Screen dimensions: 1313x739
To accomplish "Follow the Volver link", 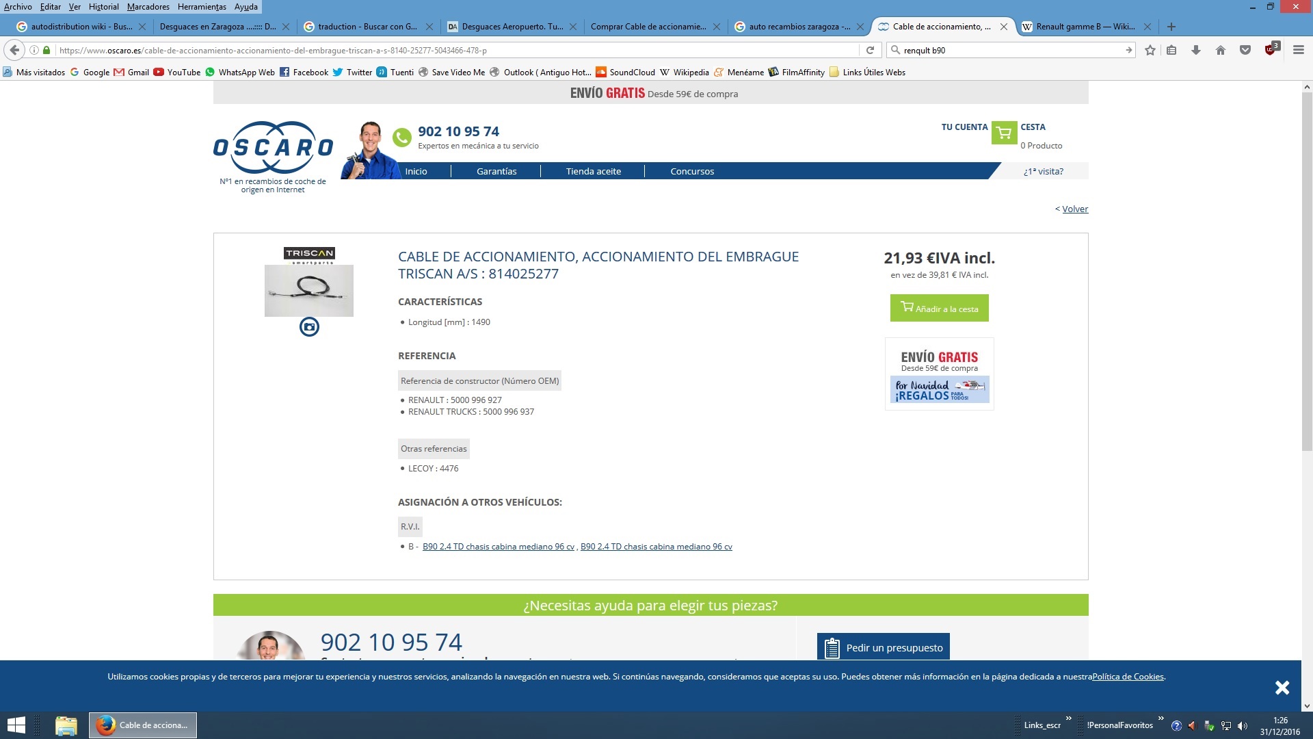I will (1074, 209).
